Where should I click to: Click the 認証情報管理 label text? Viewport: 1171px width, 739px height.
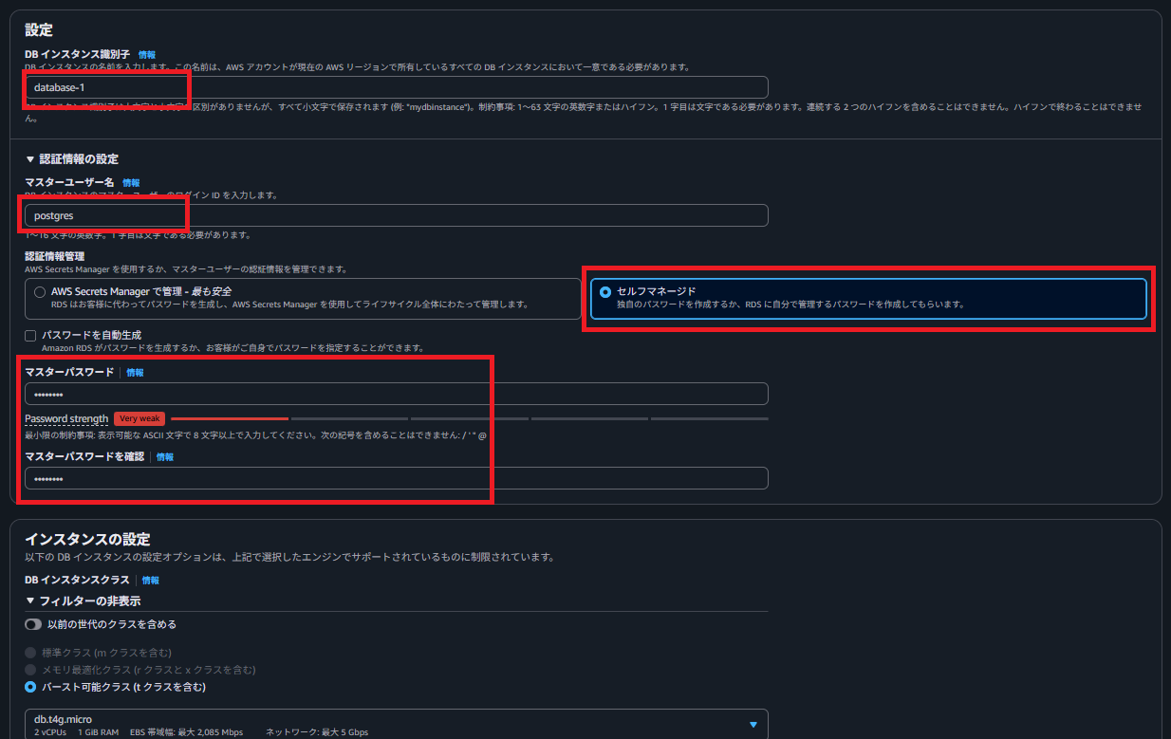tap(54, 256)
